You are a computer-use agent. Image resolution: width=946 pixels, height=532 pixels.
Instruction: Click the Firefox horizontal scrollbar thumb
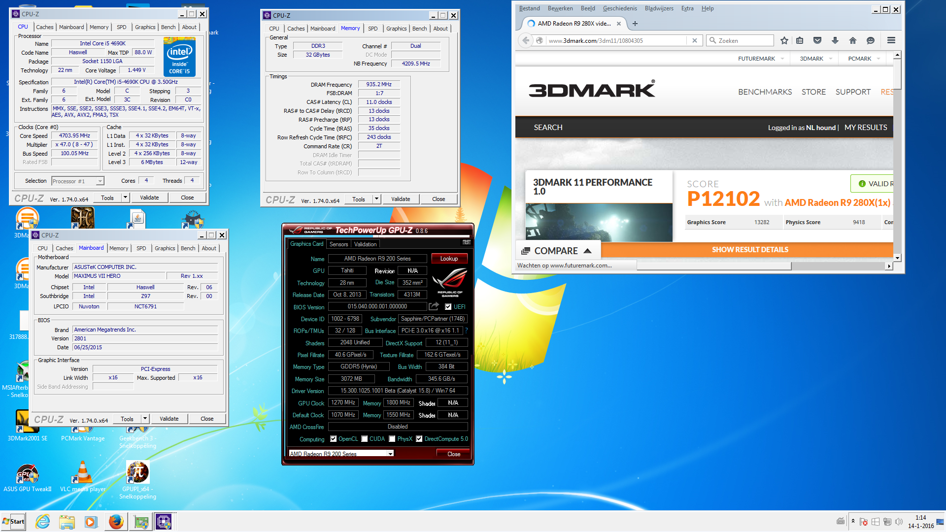point(714,266)
